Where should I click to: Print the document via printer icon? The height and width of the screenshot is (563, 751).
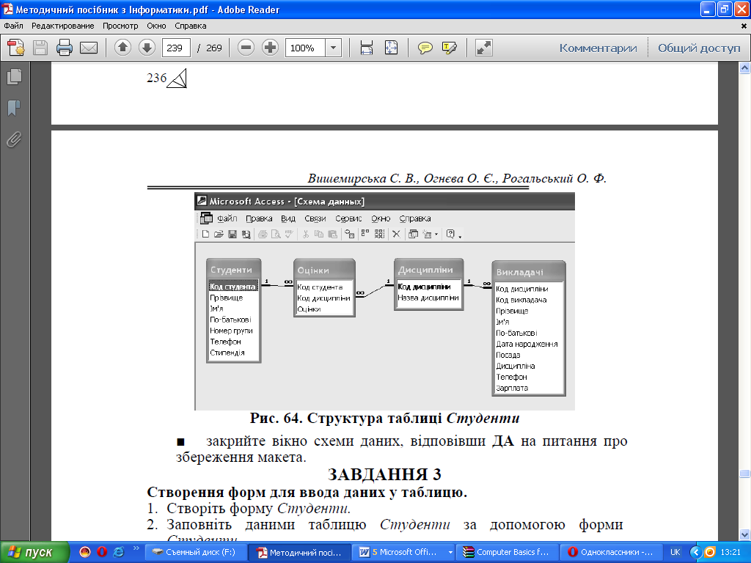tap(65, 48)
